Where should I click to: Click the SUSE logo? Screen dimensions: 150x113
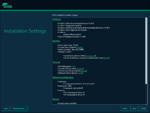7,5
